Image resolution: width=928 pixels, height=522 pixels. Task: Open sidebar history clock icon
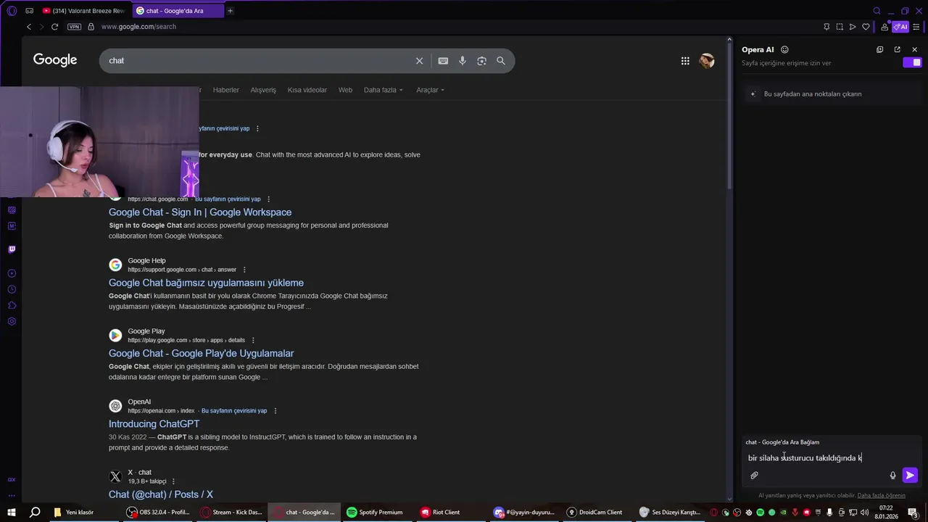12,289
